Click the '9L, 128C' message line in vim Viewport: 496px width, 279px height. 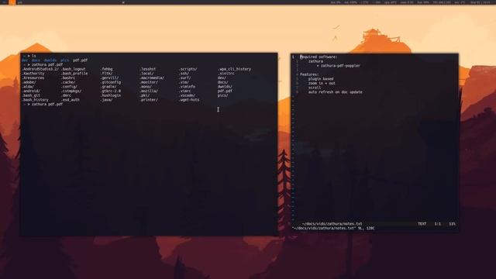[367, 229]
